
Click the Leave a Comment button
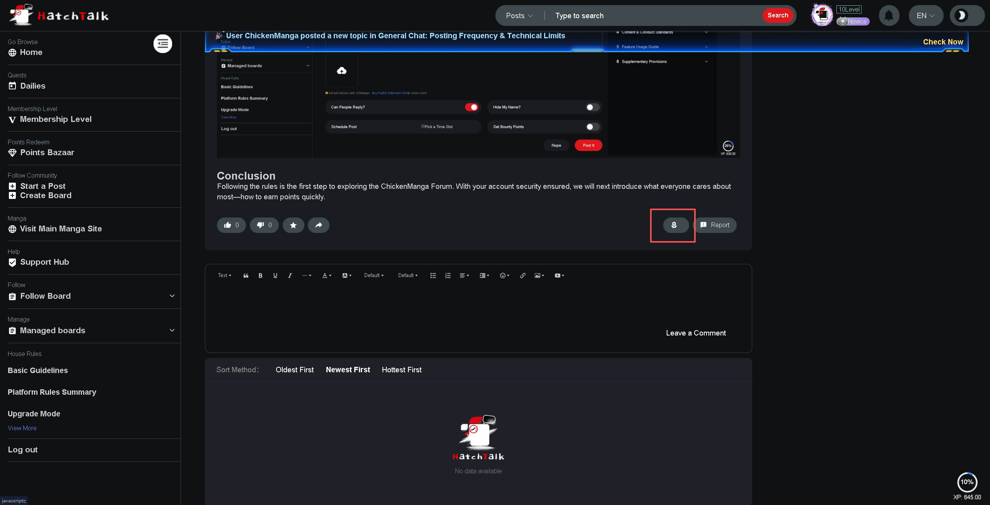tap(696, 333)
